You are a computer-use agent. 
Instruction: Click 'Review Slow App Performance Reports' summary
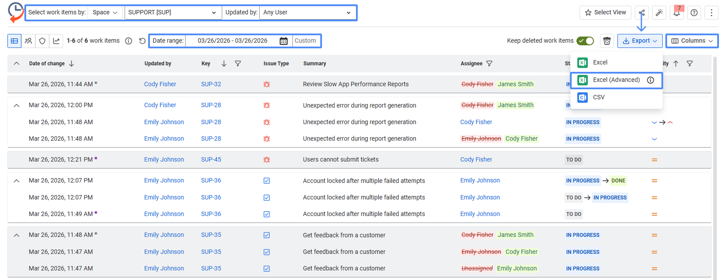356,84
